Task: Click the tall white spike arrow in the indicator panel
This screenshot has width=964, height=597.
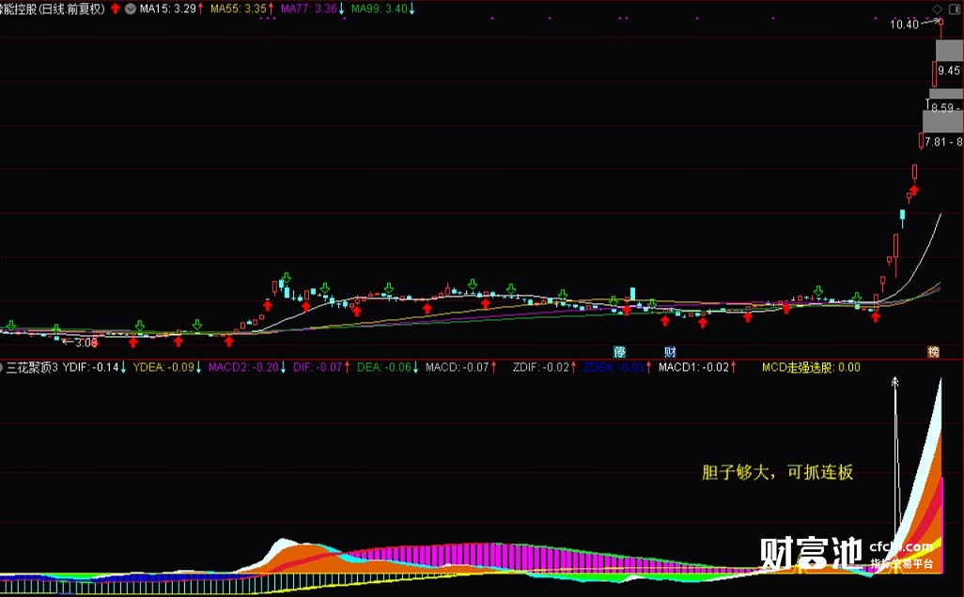Action: [895, 457]
